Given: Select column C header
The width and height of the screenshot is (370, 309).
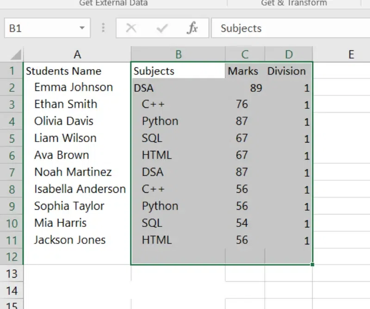Looking at the screenshot, I should click(245, 55).
